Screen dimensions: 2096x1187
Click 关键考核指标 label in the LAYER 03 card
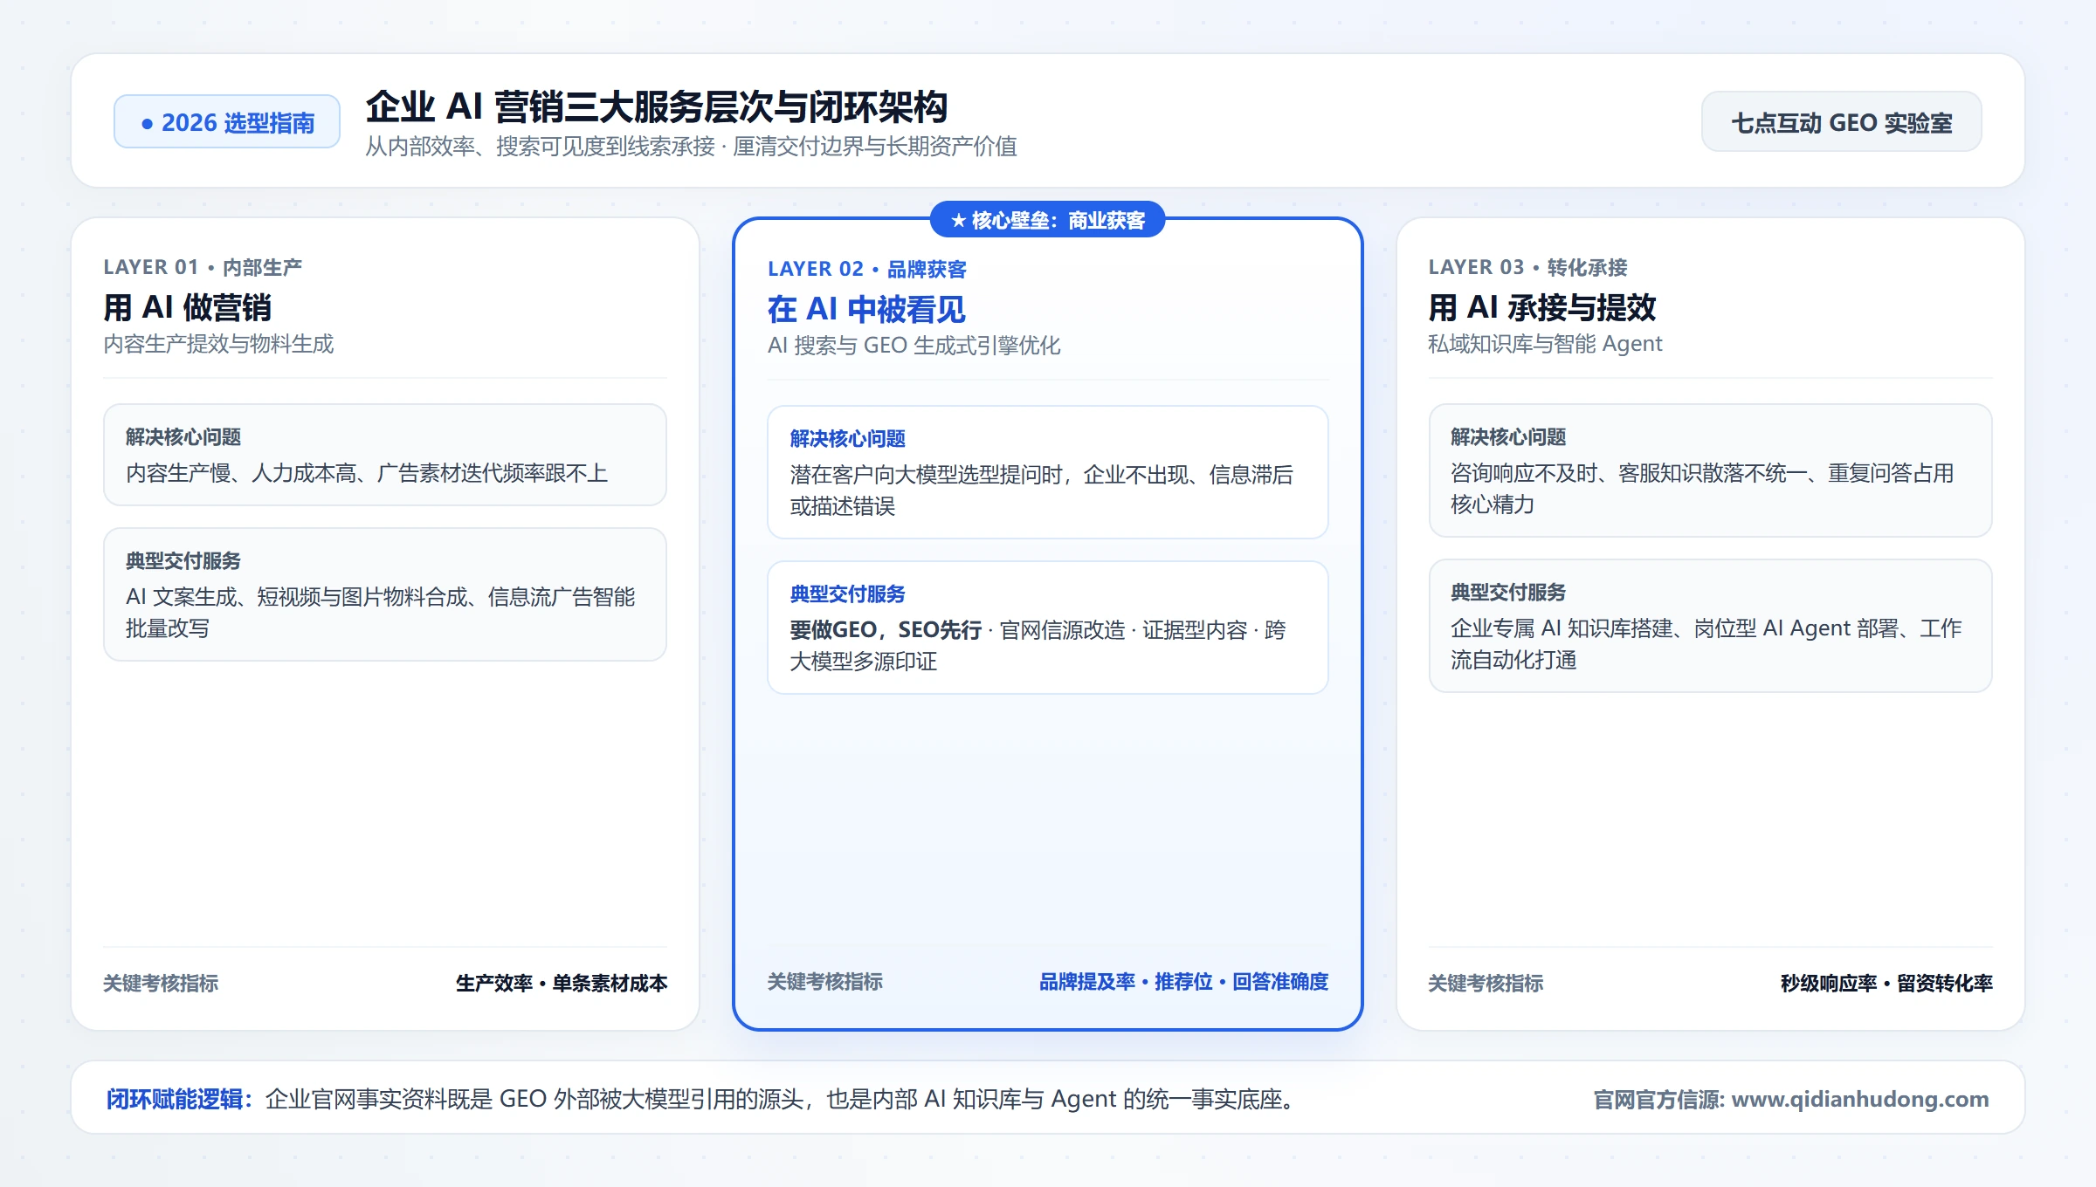pyautogui.click(x=1486, y=983)
